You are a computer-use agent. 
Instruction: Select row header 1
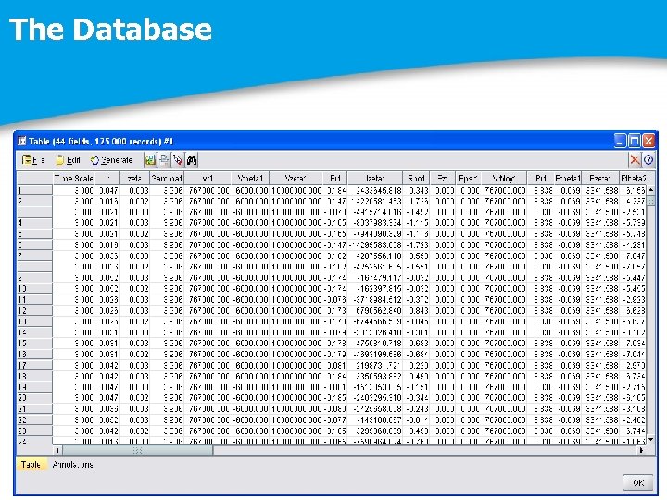coord(34,190)
